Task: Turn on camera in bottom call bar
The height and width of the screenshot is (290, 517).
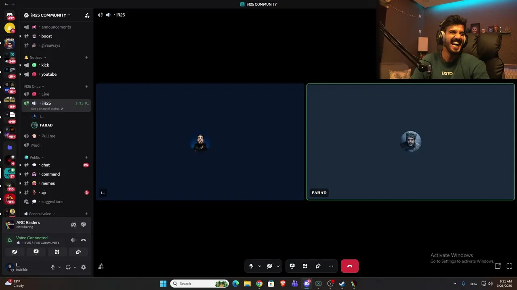Action: point(269,266)
